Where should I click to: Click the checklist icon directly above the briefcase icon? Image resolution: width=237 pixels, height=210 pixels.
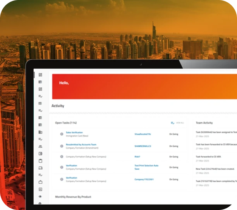pos(40,175)
